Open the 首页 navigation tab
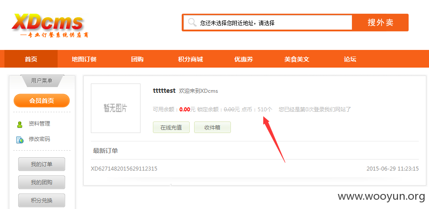This screenshot has height=209, width=429. [31, 59]
